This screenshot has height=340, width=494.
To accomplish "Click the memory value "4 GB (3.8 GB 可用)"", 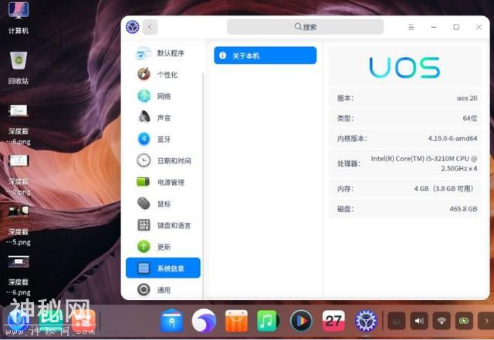I will 445,189.
